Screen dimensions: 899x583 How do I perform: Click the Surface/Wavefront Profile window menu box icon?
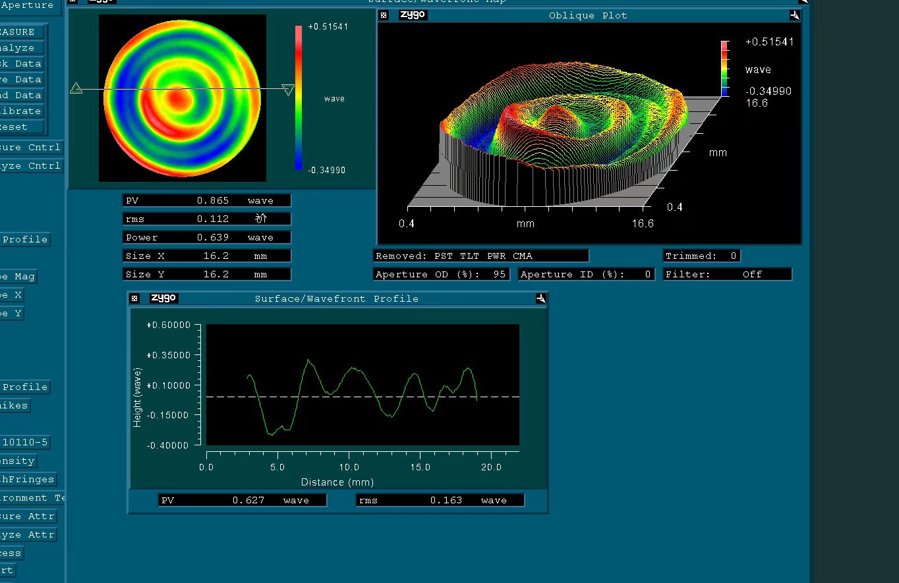[x=134, y=298]
